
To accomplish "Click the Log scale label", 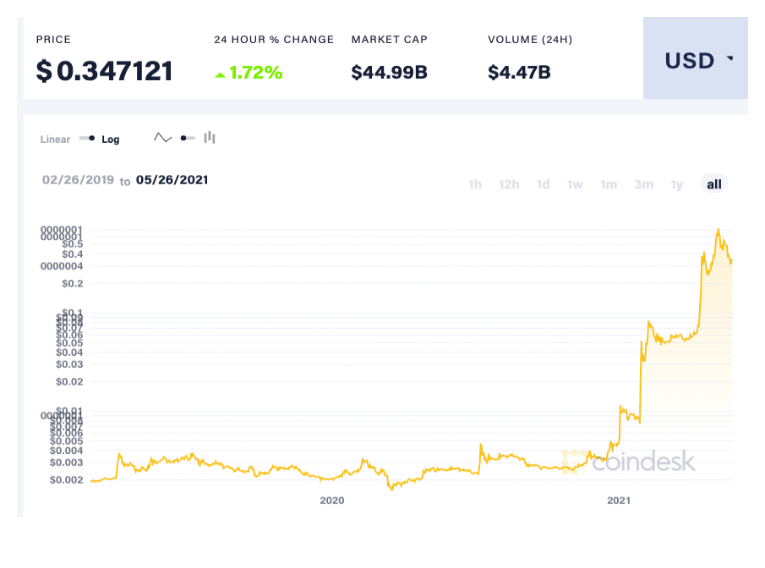I will [x=111, y=139].
